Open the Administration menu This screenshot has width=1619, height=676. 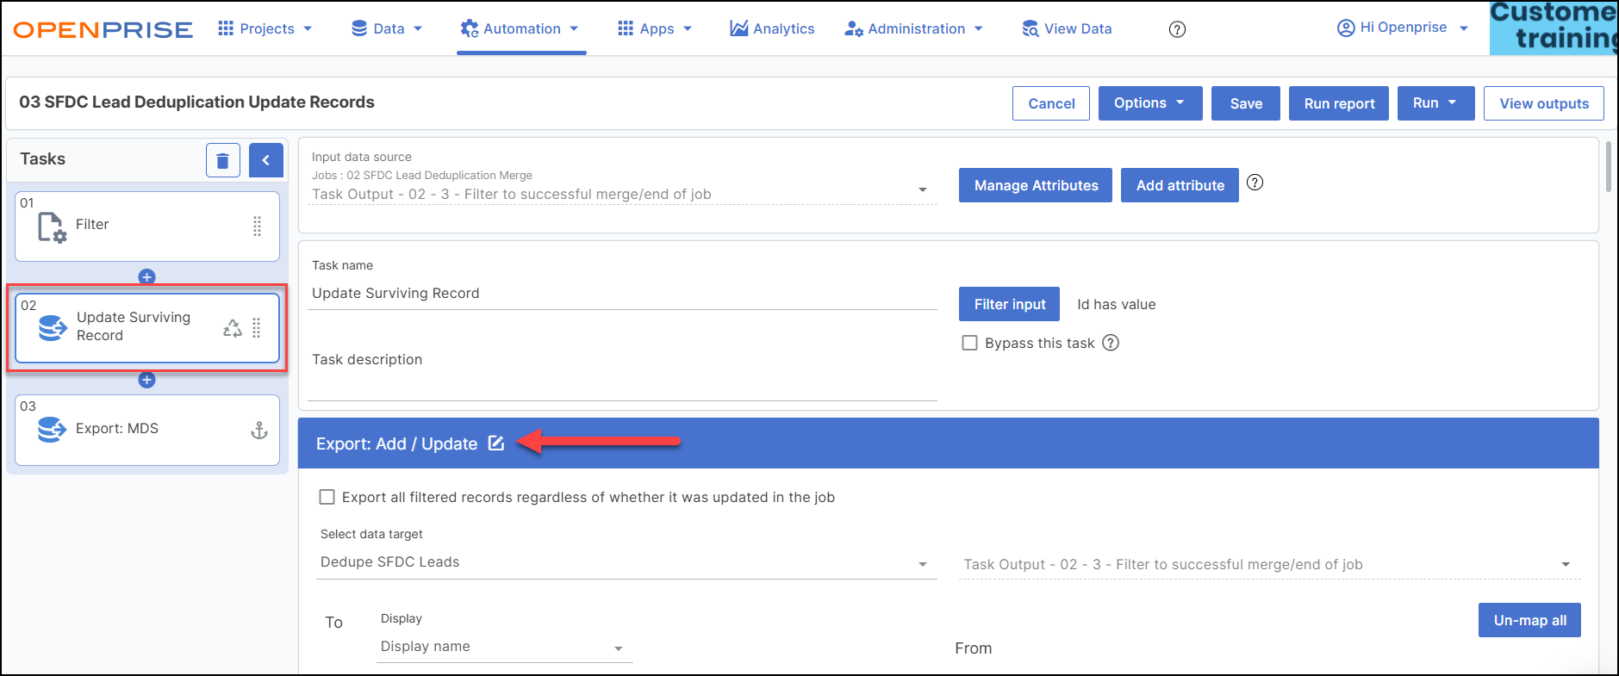pyautogui.click(x=914, y=29)
